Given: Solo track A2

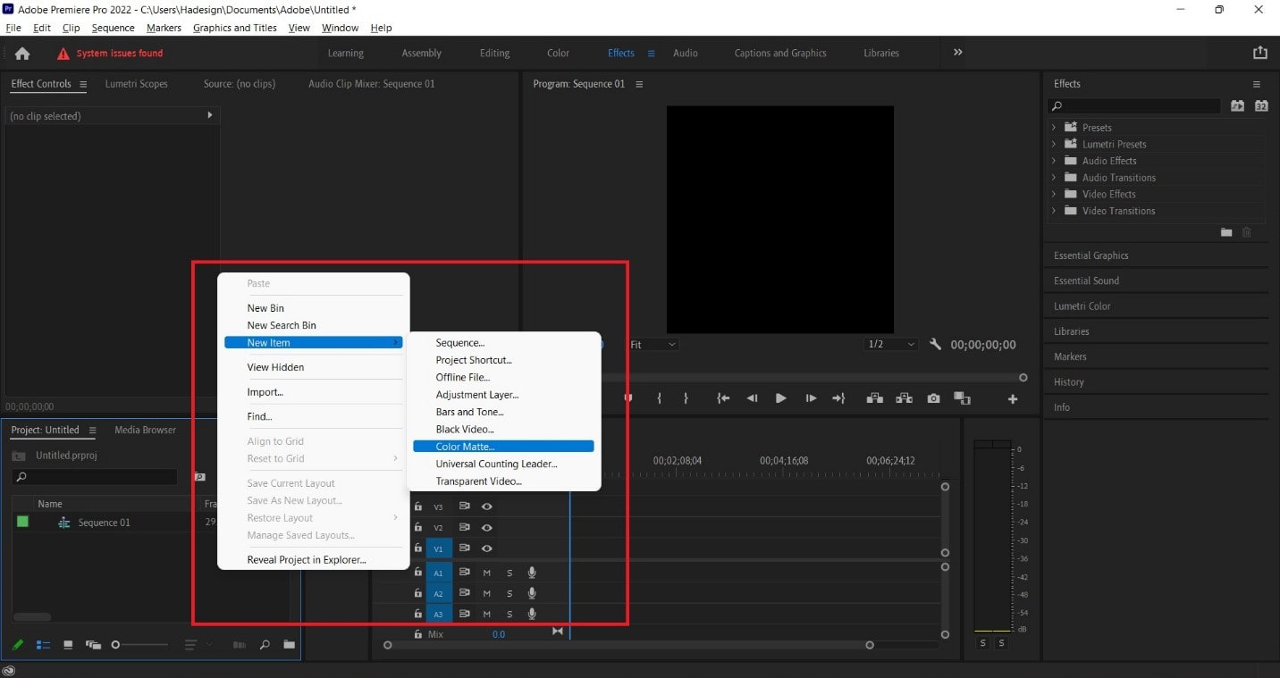Looking at the screenshot, I should (509, 593).
